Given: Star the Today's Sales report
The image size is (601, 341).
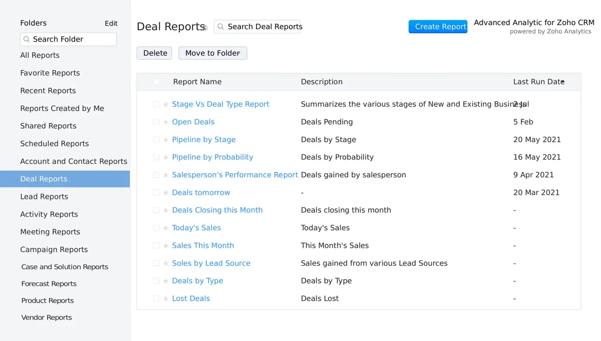Looking at the screenshot, I should tap(166, 228).
